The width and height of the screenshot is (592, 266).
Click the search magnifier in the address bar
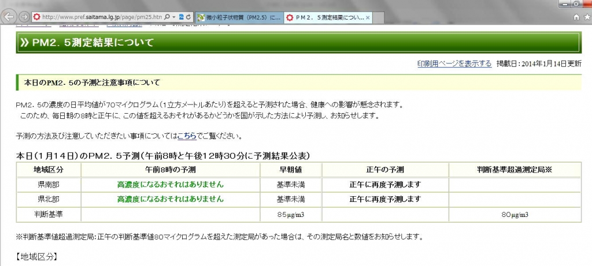[167, 17]
